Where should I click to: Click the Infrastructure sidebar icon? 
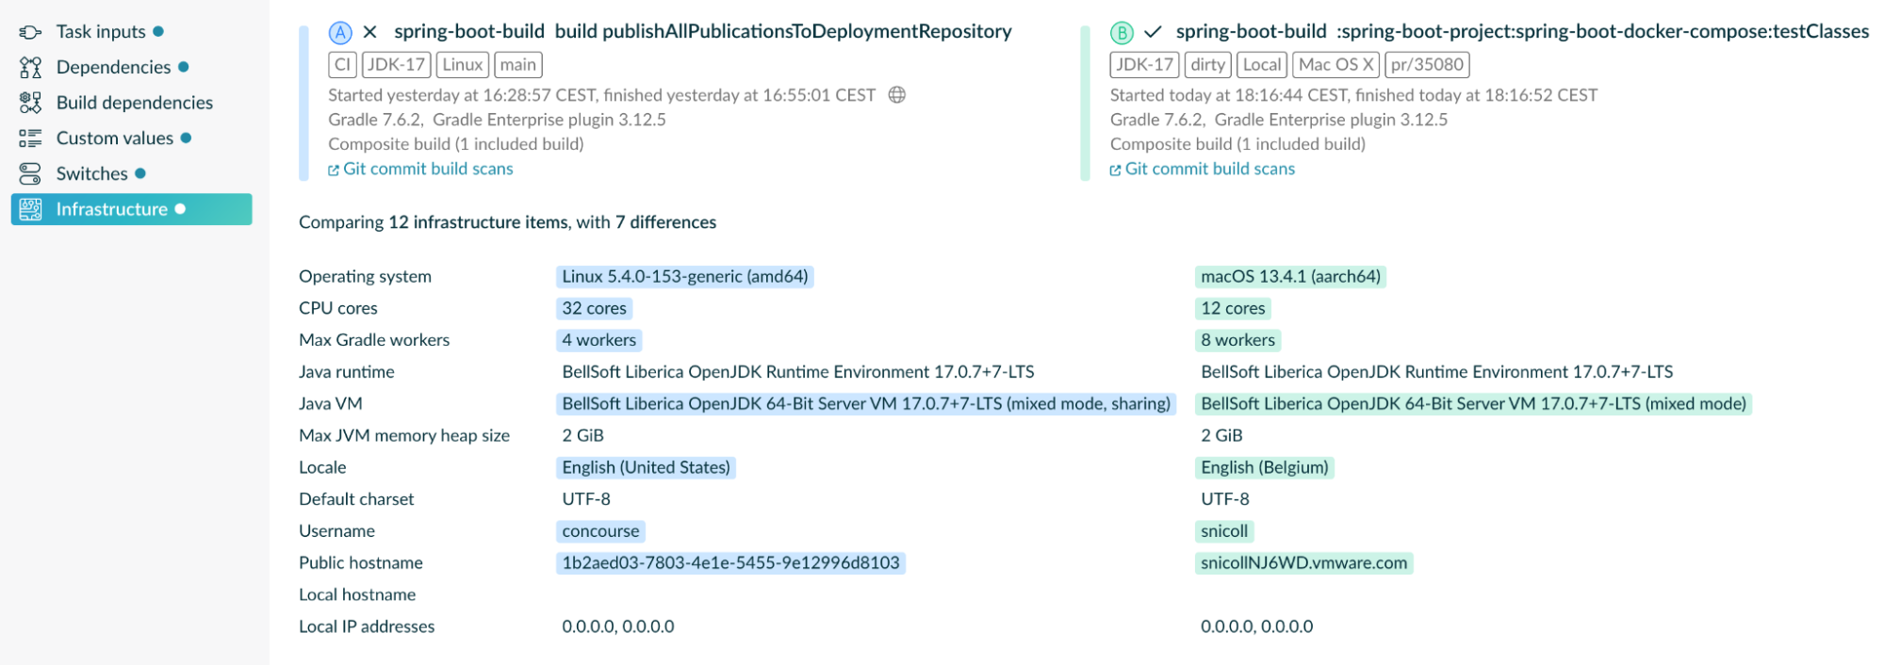point(30,209)
